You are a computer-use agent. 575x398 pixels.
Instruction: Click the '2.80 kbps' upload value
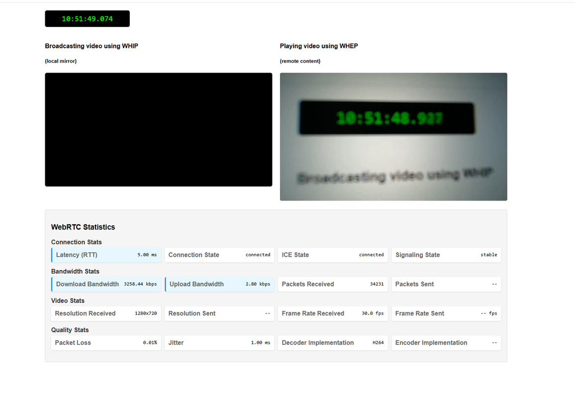(x=258, y=284)
